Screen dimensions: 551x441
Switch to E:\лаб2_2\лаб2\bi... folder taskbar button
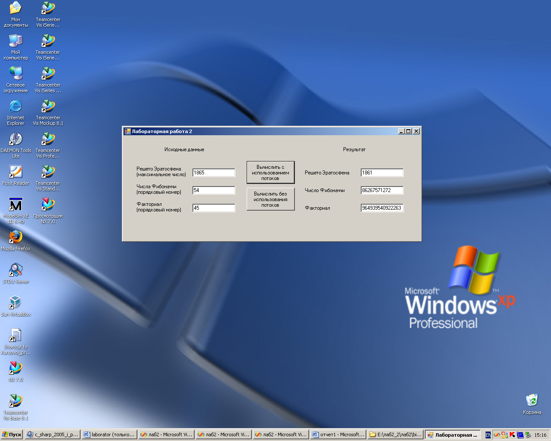click(x=395, y=435)
